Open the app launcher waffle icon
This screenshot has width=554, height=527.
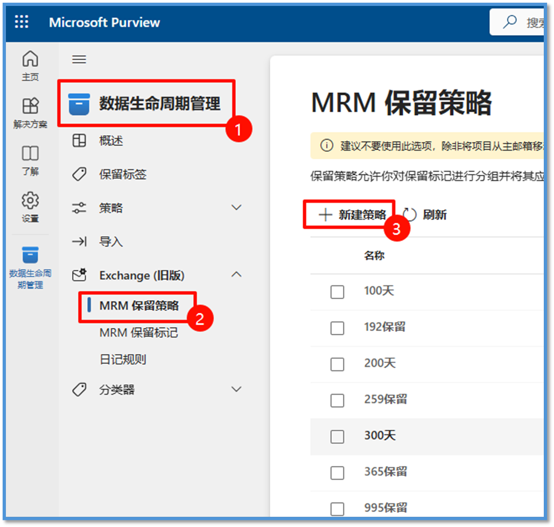(22, 22)
